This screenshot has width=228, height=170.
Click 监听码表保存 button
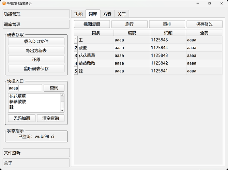pos(36,68)
